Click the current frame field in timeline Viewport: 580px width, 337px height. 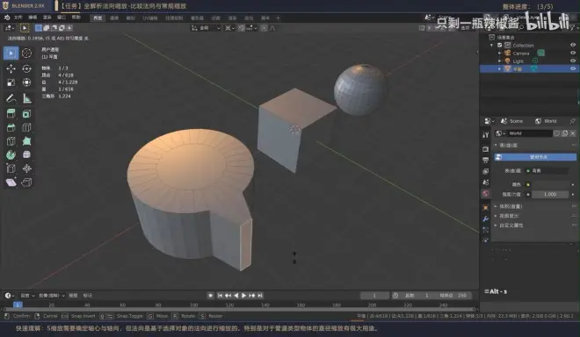(374, 295)
